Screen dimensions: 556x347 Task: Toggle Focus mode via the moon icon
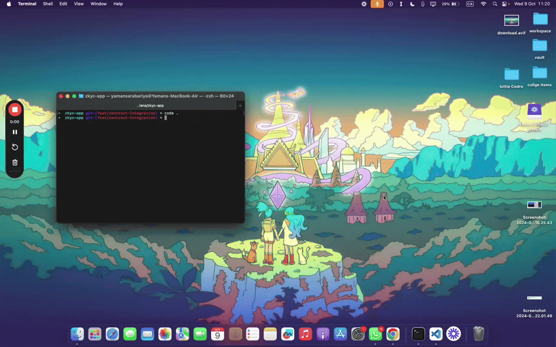point(412,4)
